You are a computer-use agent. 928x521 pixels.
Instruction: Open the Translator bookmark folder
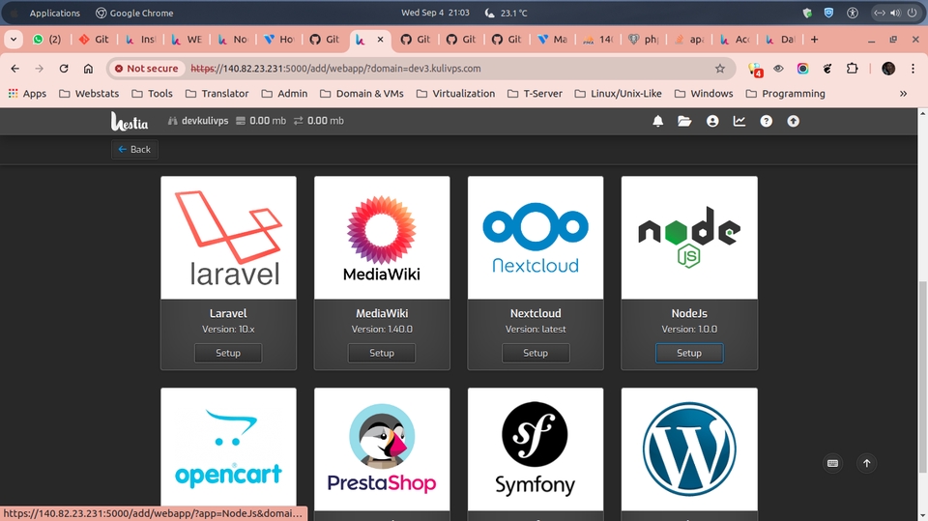coord(217,94)
